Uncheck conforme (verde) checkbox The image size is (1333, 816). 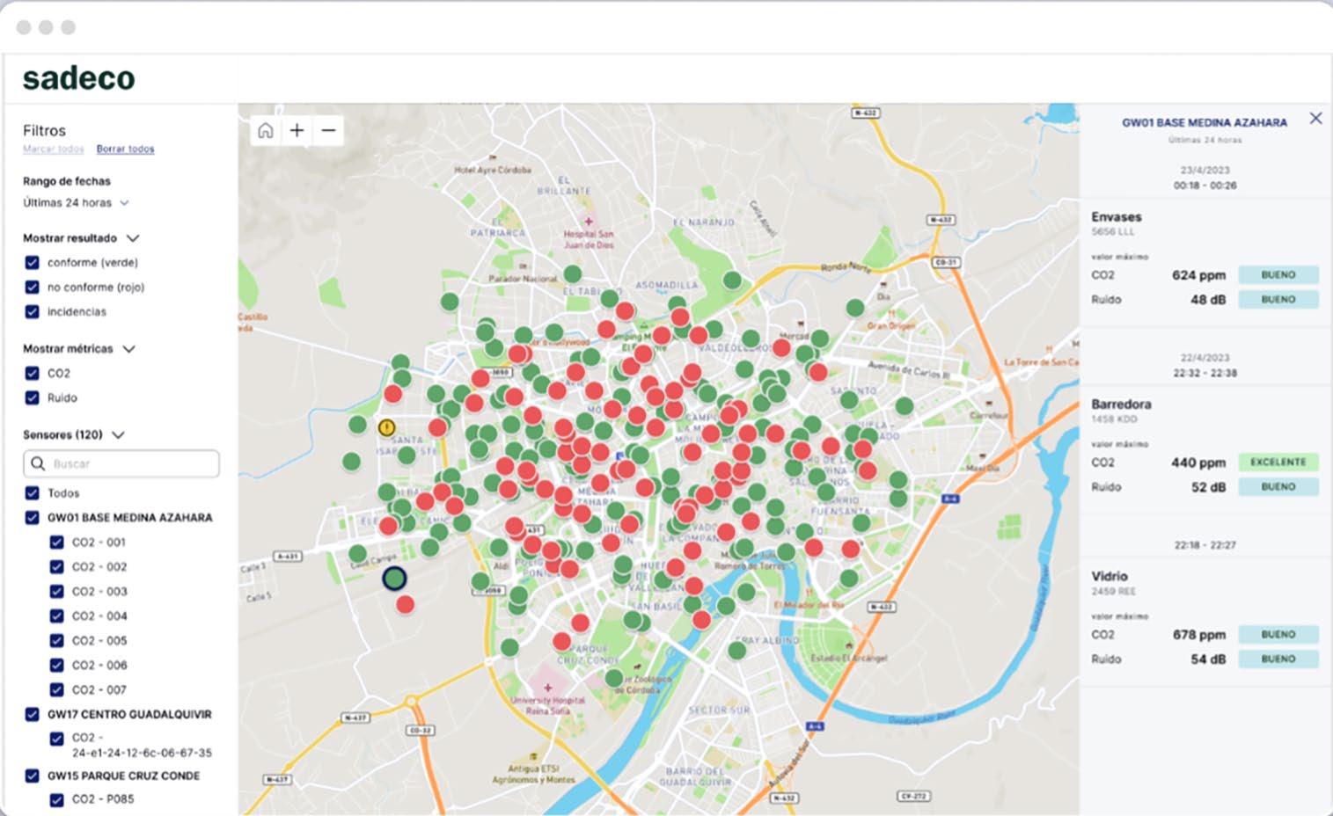33,262
